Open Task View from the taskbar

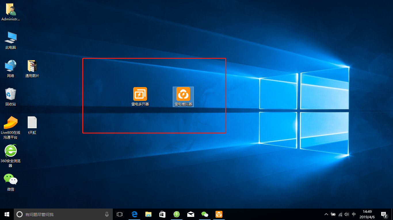click(x=120, y=214)
